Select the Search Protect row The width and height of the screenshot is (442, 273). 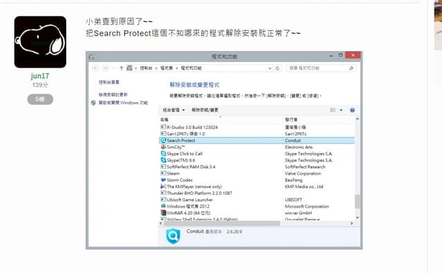257,141
